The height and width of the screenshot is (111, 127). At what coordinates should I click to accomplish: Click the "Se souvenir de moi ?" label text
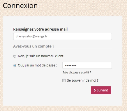(83, 80)
